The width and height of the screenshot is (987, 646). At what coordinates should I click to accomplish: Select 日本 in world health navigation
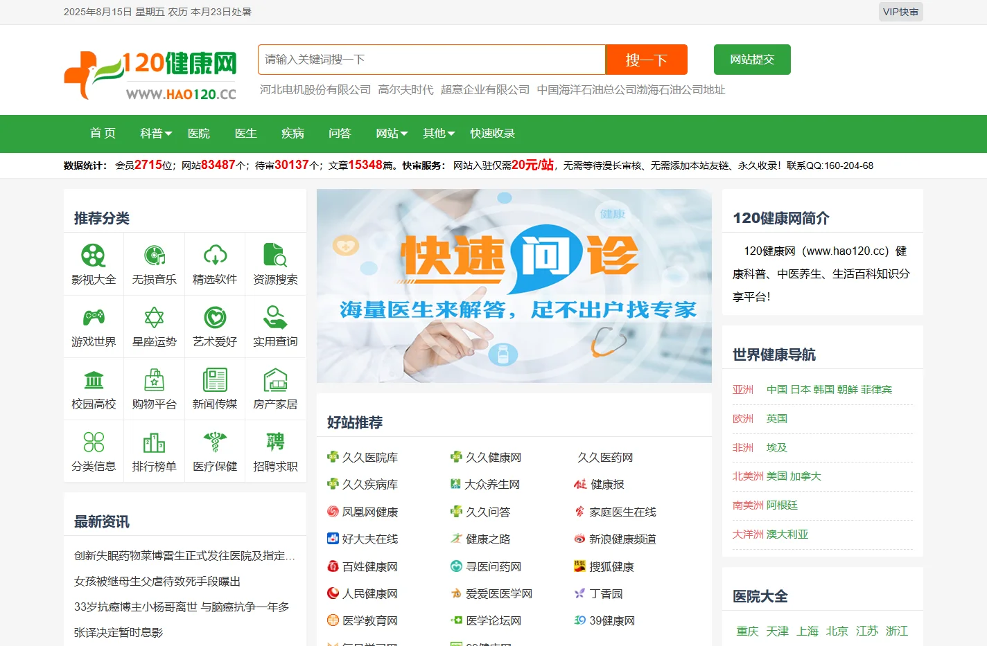801,390
